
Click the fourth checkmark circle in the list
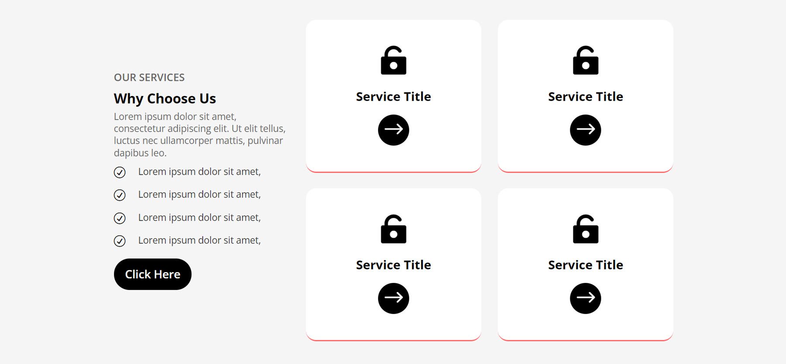[x=120, y=241]
